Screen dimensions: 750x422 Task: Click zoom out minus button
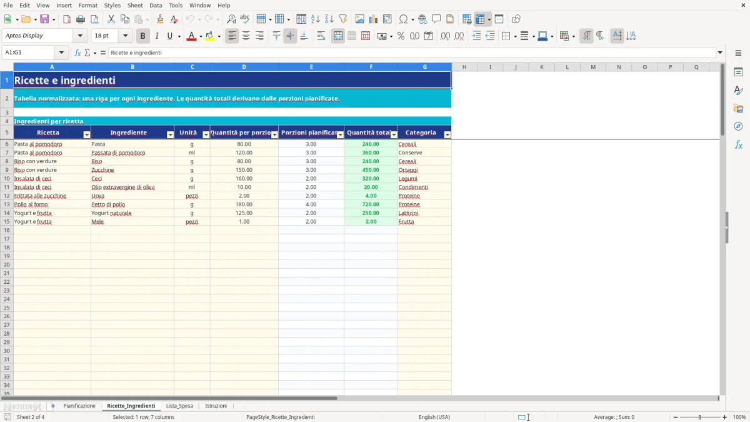tap(676, 417)
